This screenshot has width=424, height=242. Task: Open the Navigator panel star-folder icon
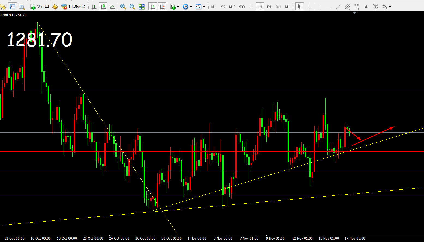tap(3, 7)
